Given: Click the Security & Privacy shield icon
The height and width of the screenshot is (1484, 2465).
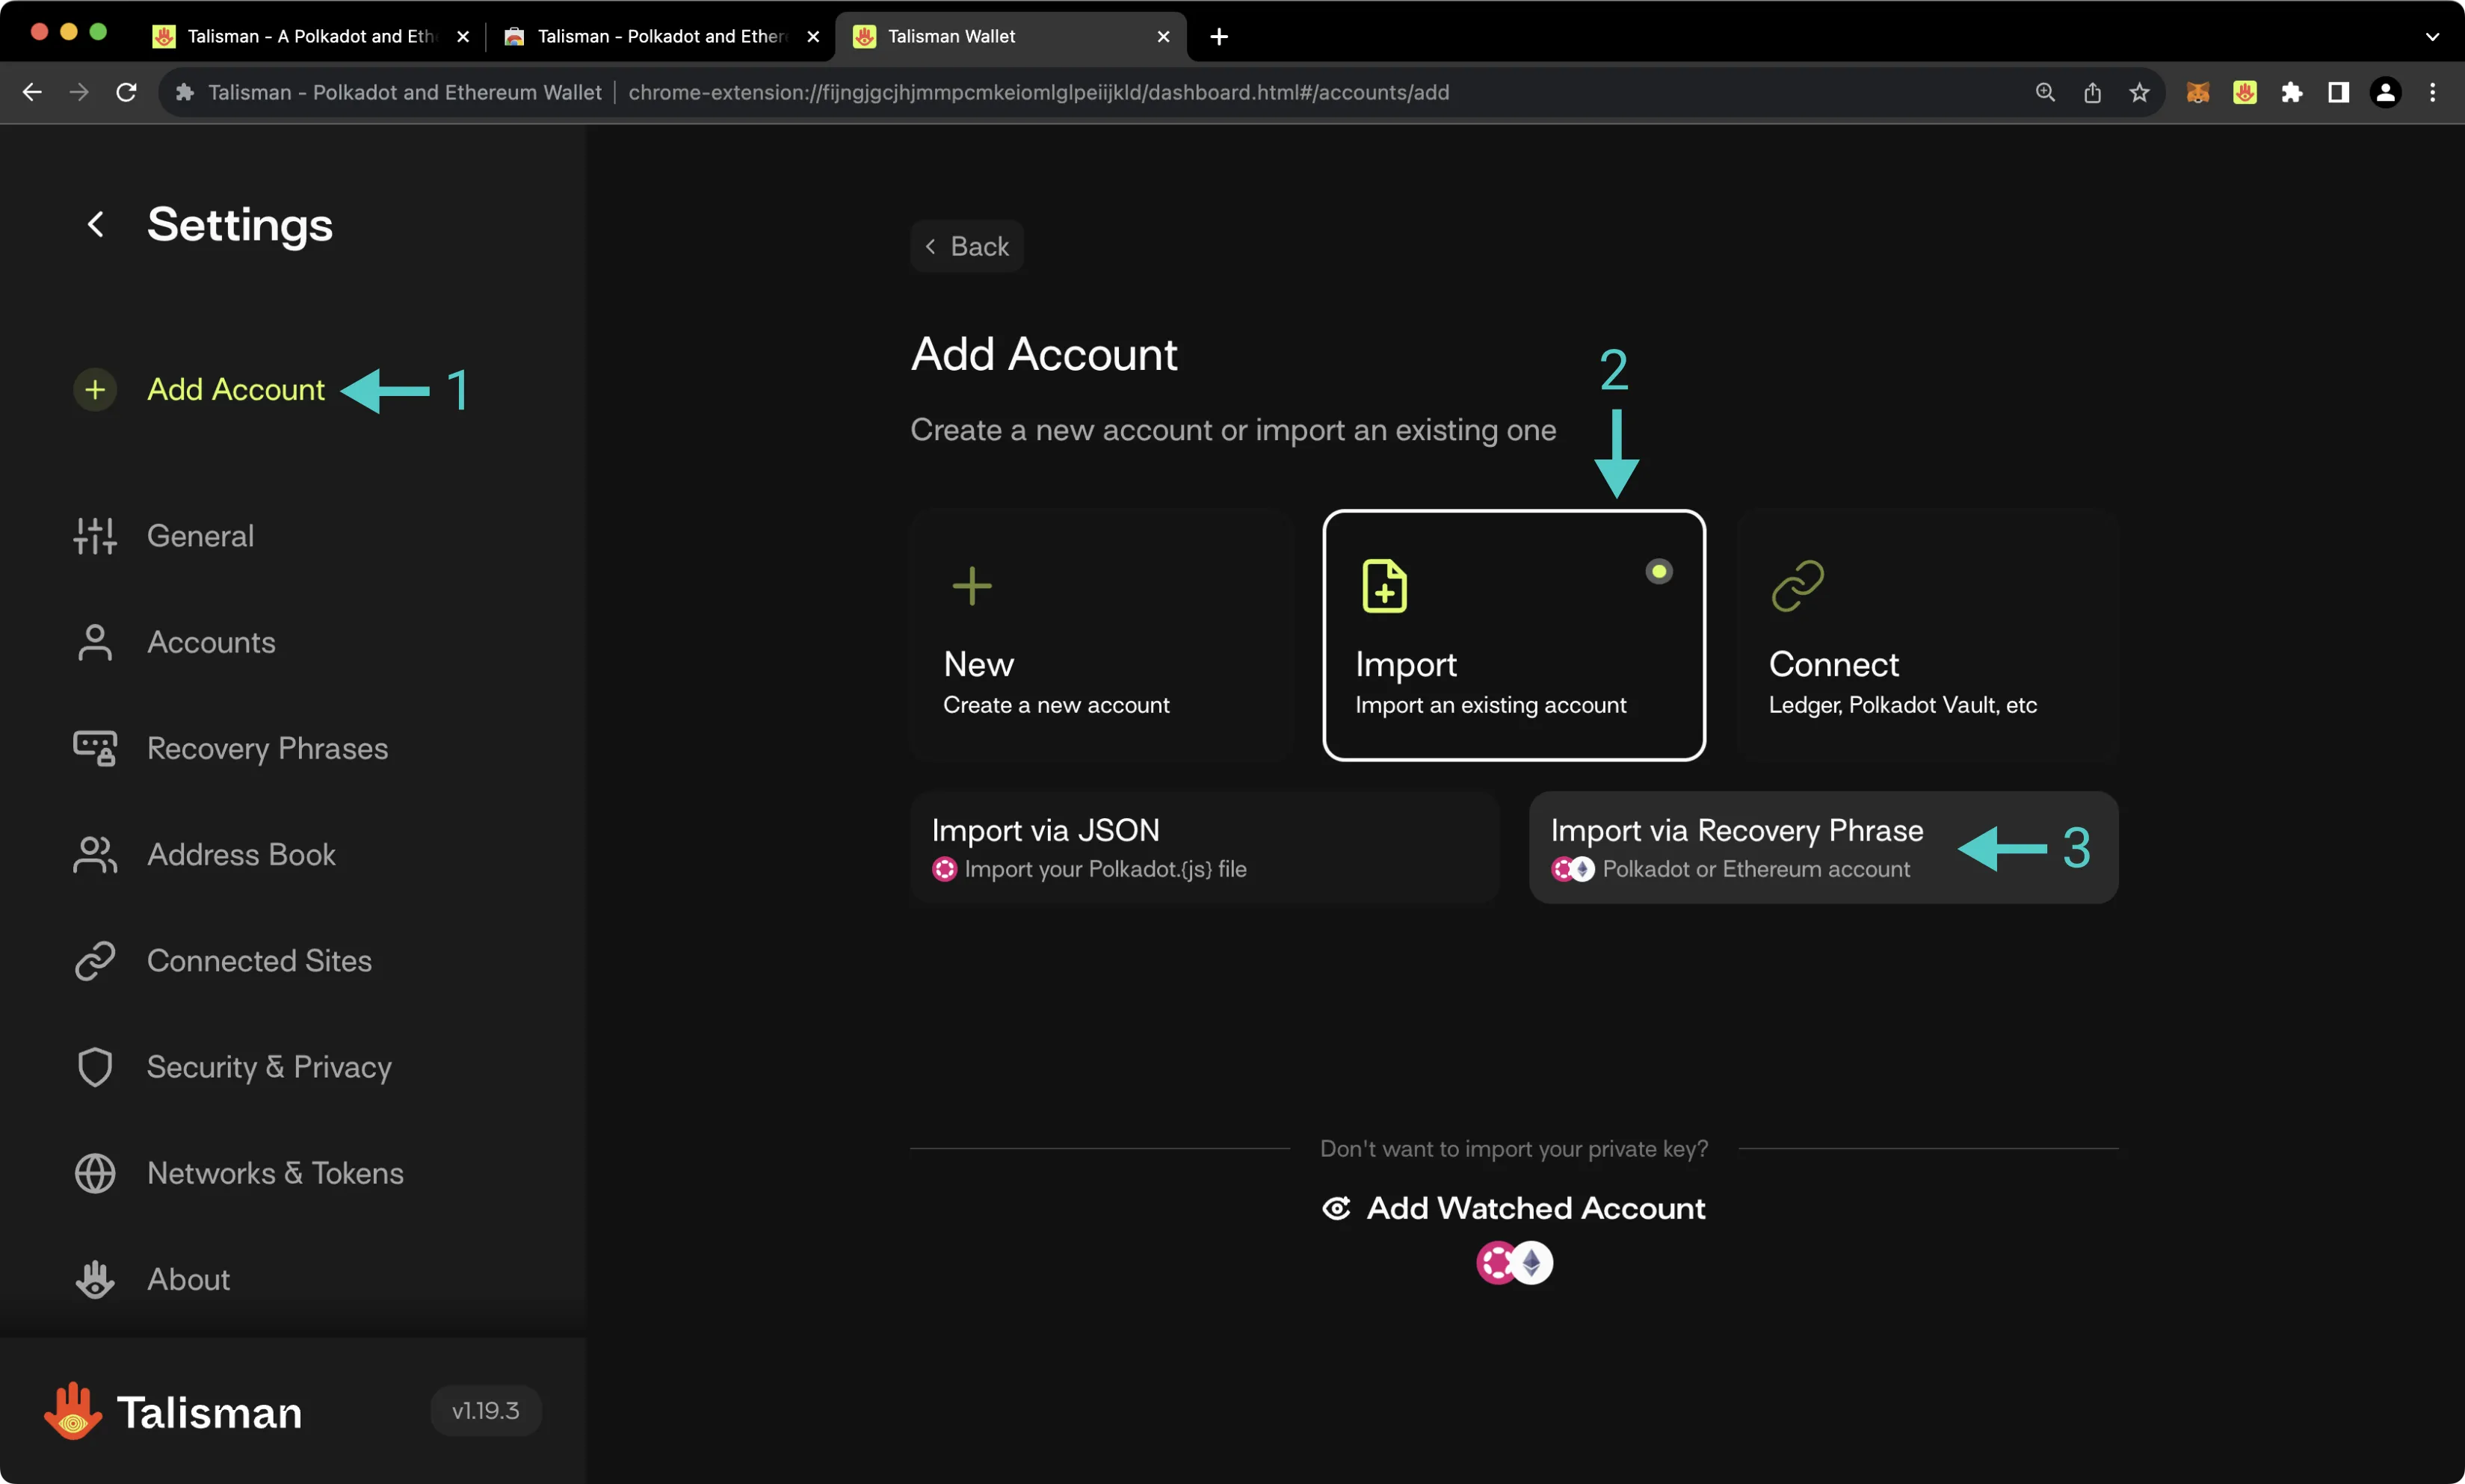Looking at the screenshot, I should [x=95, y=1067].
